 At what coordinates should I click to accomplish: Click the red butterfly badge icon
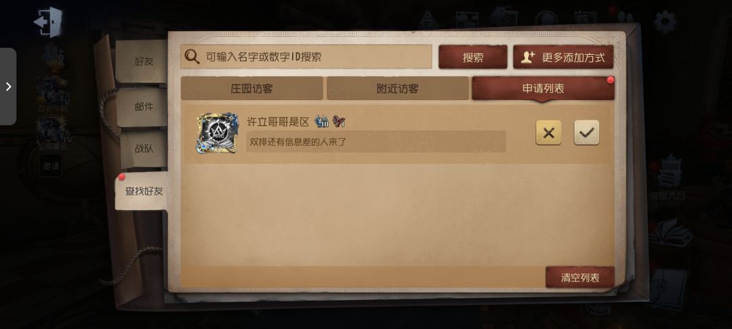tap(338, 122)
